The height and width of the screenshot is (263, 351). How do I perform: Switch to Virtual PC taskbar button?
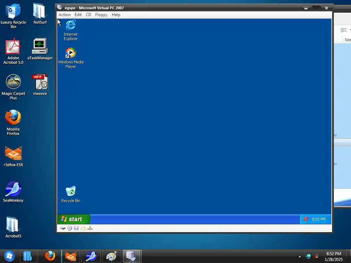click(x=132, y=256)
